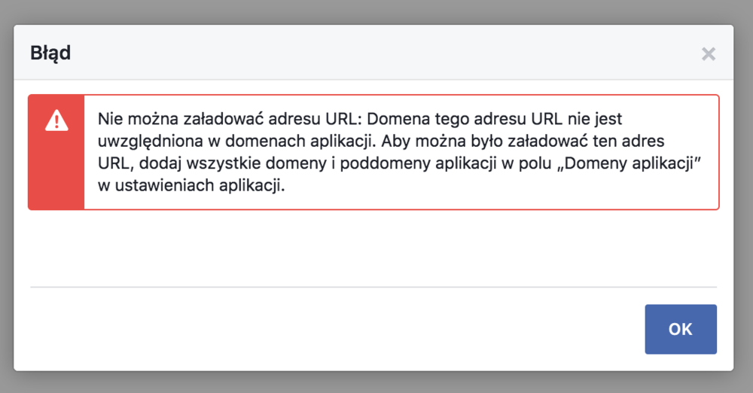Click the dimmed gray backdrop above the dialog
Screen dimensions: 753x393
point(376,11)
